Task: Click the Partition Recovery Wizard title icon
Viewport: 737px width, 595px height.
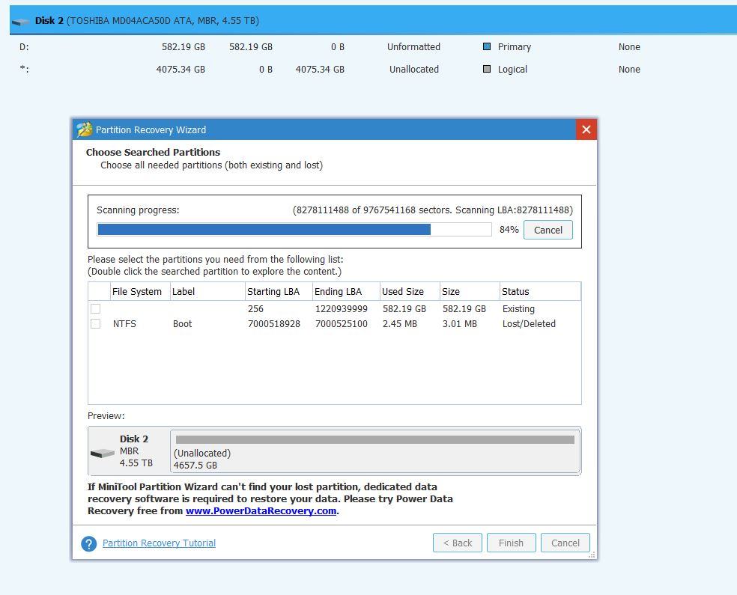Action: (x=85, y=129)
